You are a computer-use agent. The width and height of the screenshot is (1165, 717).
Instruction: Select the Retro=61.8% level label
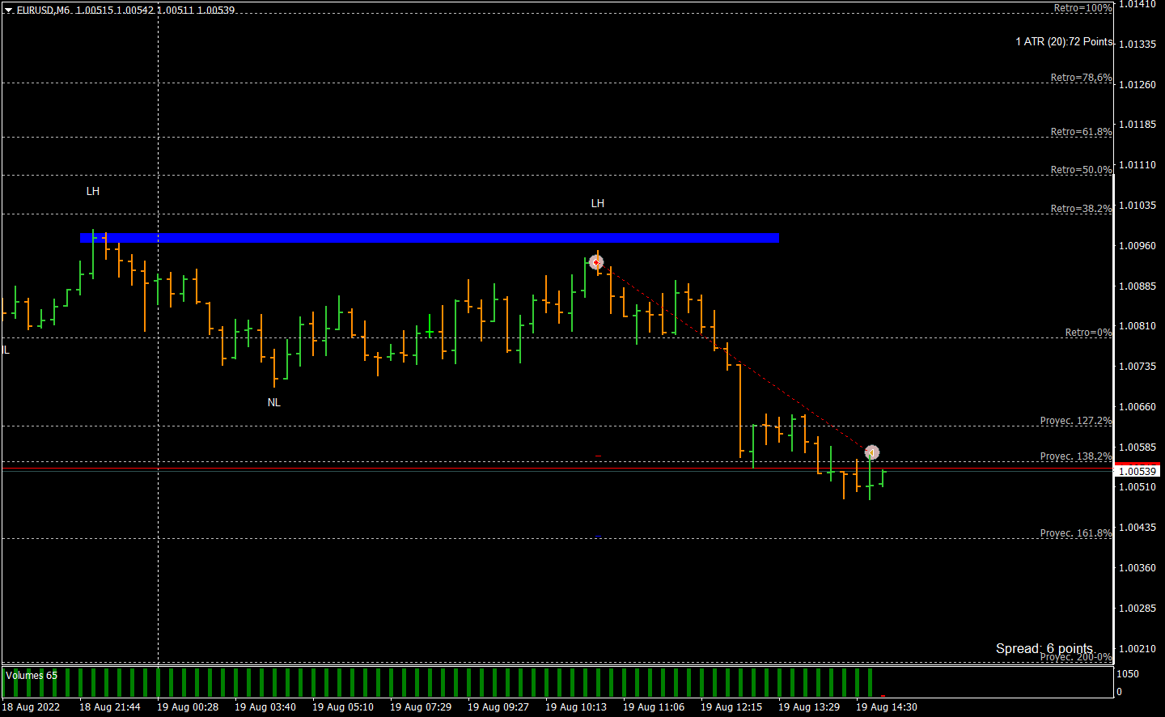tap(1081, 132)
